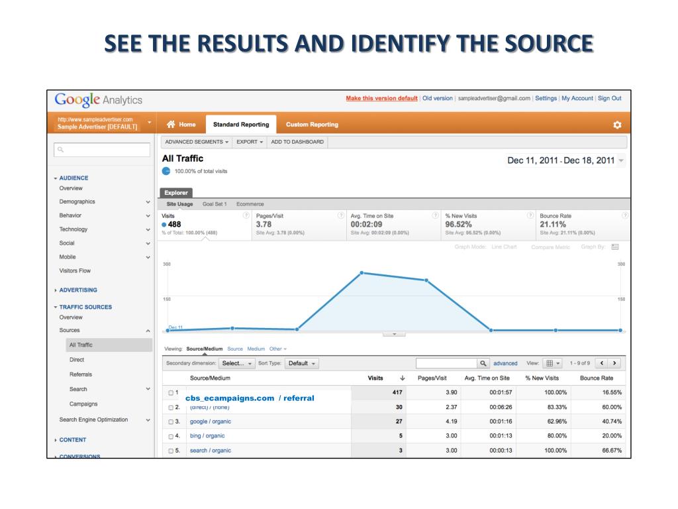Open the Export dropdown
Viewport: 678px width, 509px height.
point(250,142)
